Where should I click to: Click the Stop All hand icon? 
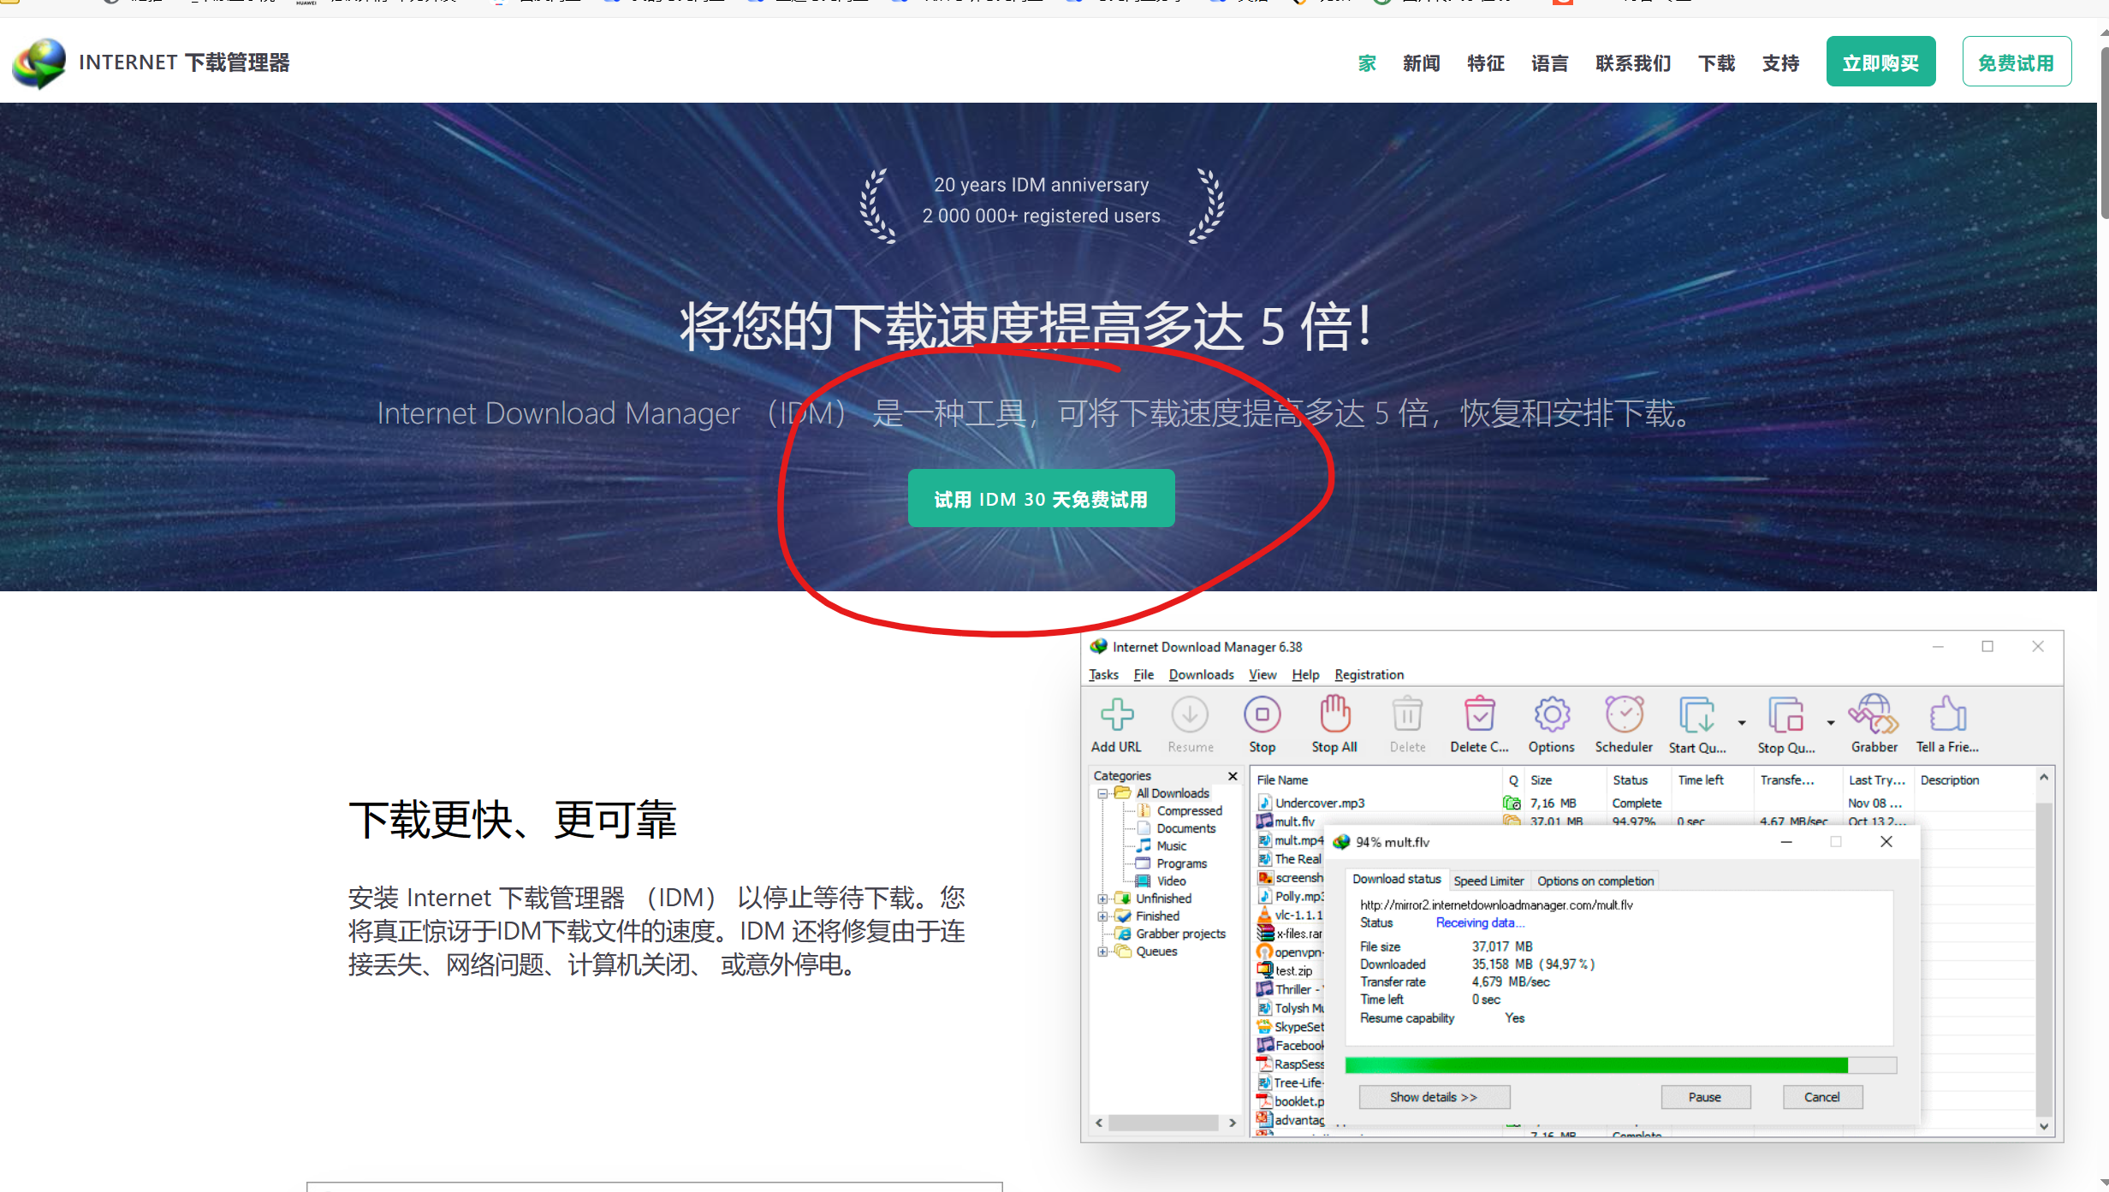[1334, 715]
